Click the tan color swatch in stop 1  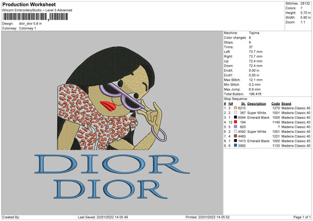click(x=236, y=108)
